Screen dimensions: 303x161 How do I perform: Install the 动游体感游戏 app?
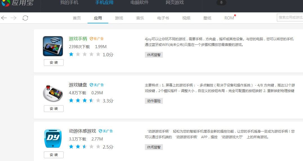coord(54,155)
